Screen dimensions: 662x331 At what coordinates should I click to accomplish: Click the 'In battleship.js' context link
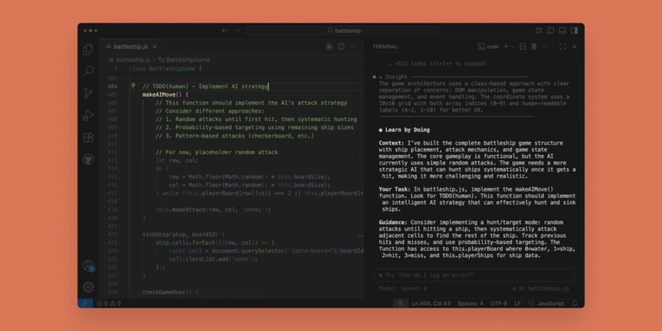(x=540, y=289)
